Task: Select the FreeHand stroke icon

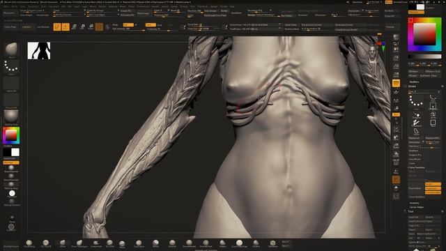Action: 416,123
